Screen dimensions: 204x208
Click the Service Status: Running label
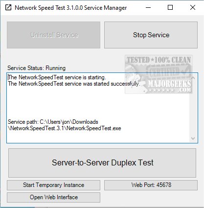tap(37, 68)
